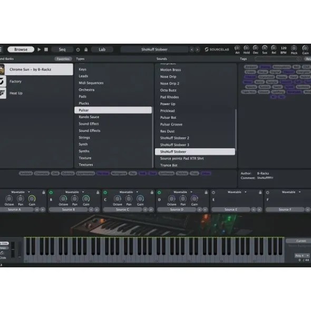Image resolution: width=311 pixels, height=311 pixels.
Task: Select next Source A sample arrow
Action: (43, 209)
